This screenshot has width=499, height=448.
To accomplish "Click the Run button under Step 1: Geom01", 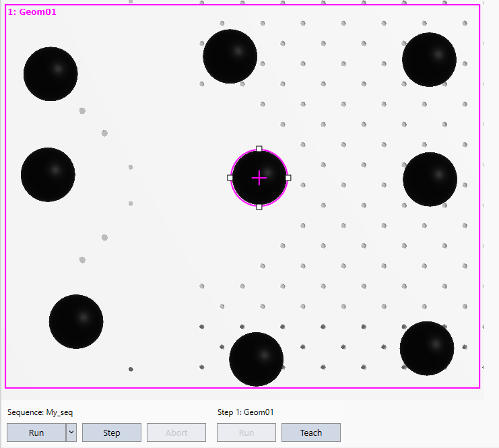I will [246, 433].
